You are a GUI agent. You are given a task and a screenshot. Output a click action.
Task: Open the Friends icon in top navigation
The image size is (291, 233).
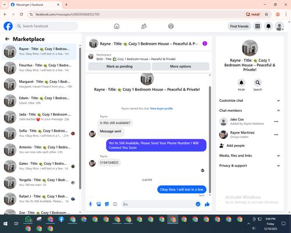pos(144,26)
